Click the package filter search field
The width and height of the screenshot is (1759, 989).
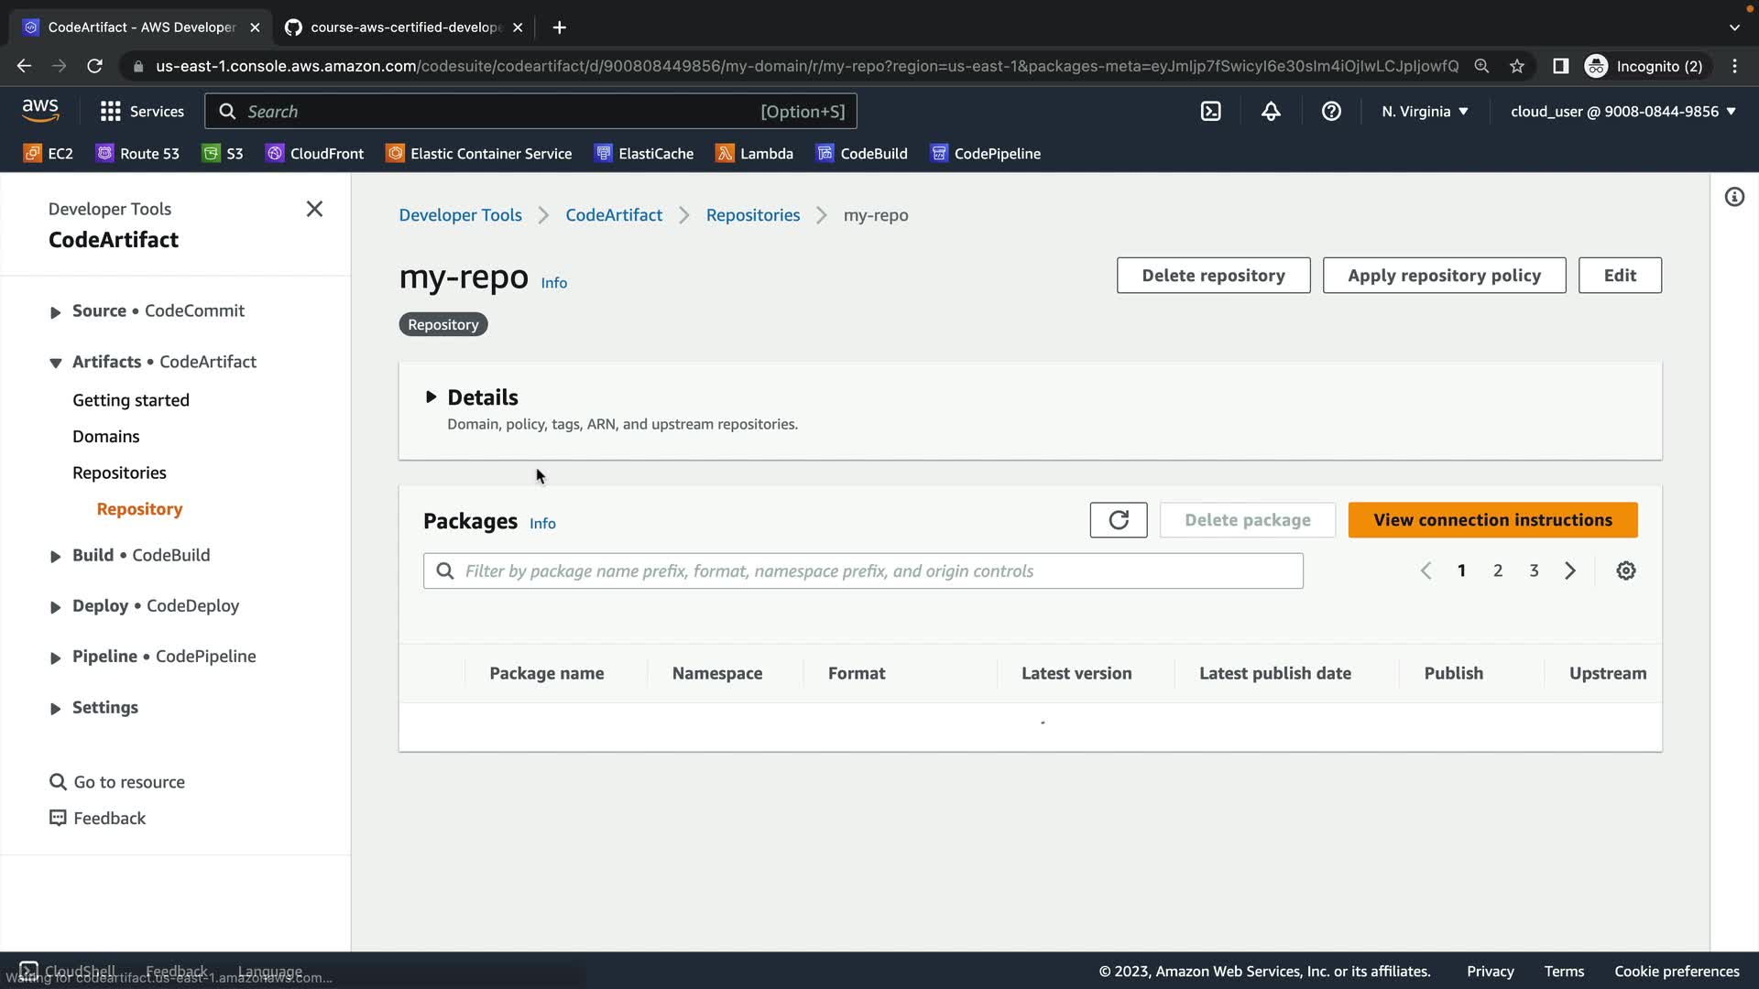pos(863,571)
